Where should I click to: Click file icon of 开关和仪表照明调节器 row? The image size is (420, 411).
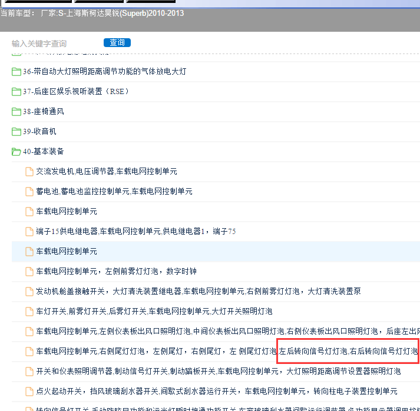coord(29,372)
